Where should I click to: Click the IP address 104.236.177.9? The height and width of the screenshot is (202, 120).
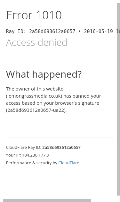[36, 155]
